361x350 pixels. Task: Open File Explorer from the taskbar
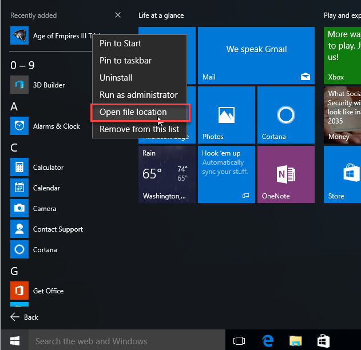[x=295, y=341]
